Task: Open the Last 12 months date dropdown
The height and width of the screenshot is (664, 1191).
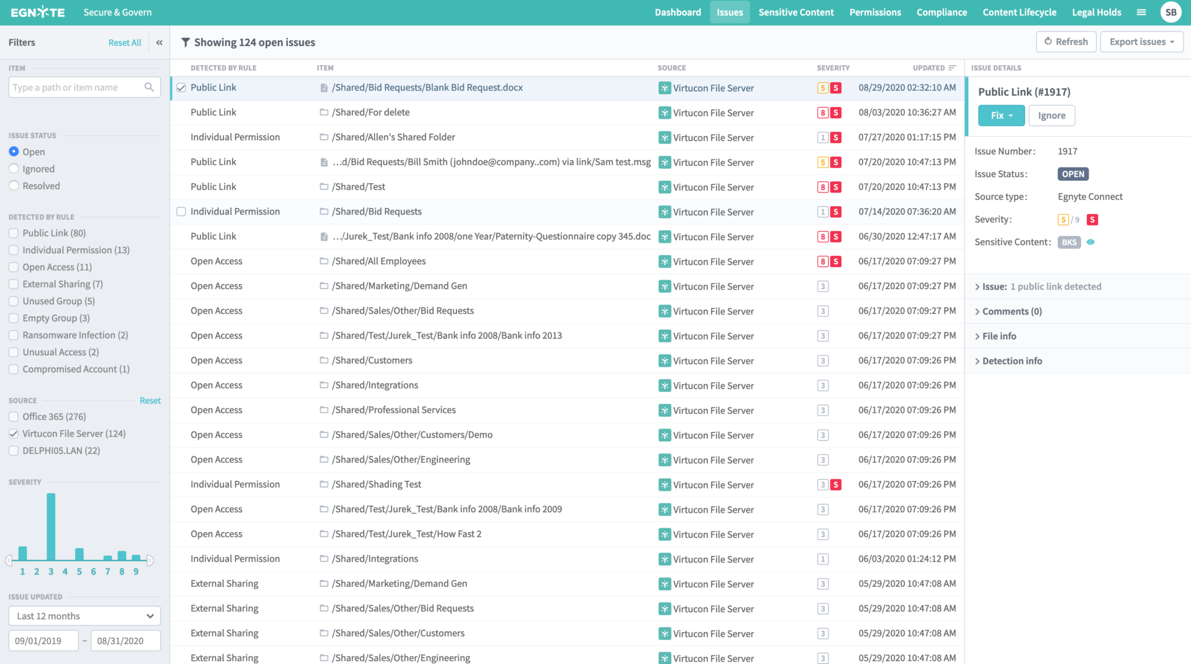Action: (84, 616)
